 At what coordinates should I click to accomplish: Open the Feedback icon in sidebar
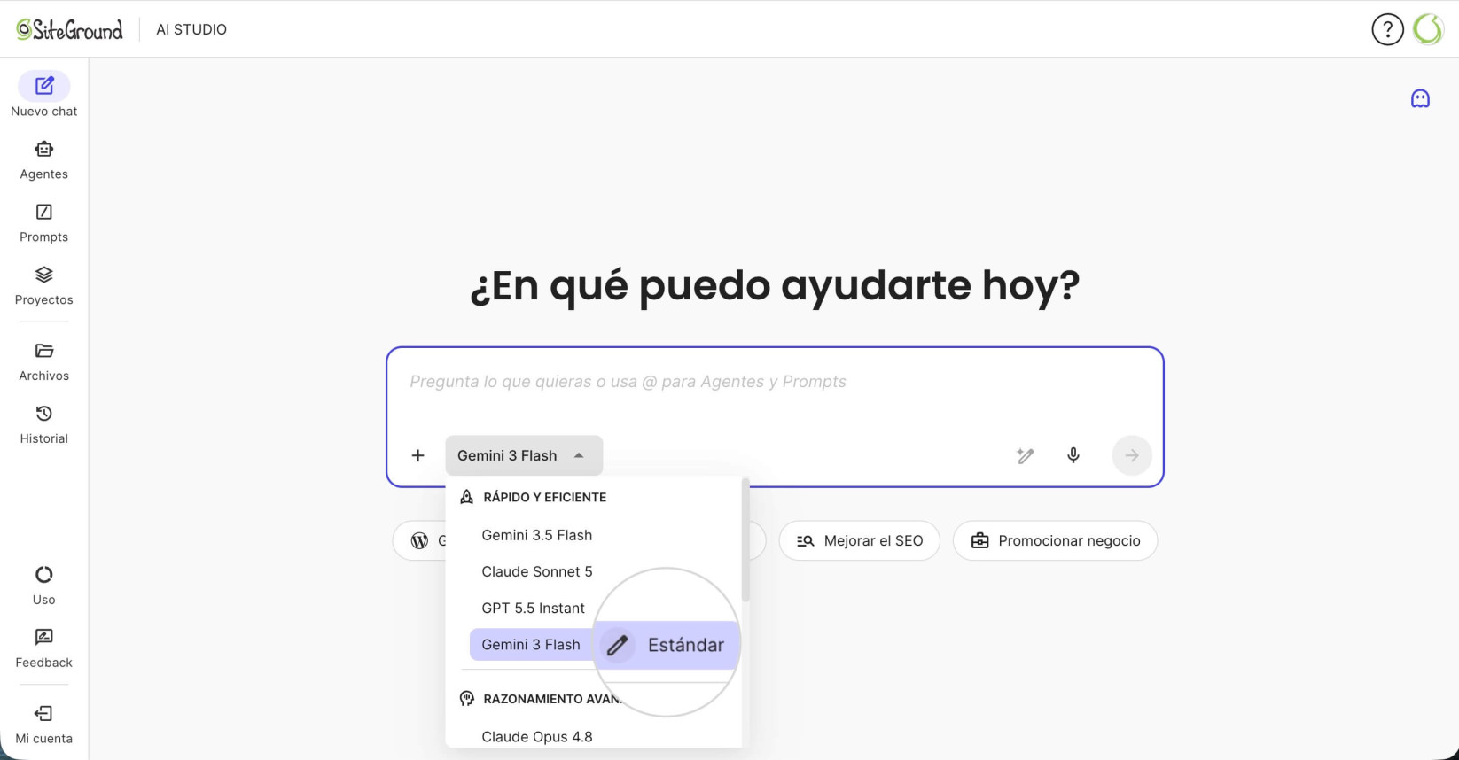pos(44,638)
